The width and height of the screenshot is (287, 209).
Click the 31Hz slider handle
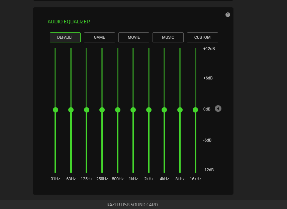click(x=56, y=110)
